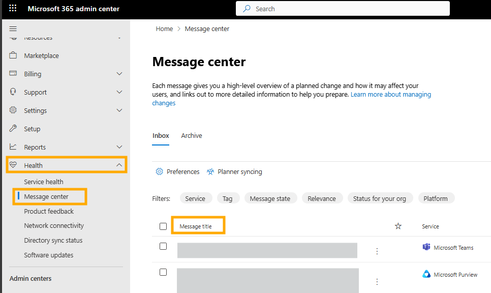Switch to the Inbox tab
This screenshot has width=491, height=293.
161,136
